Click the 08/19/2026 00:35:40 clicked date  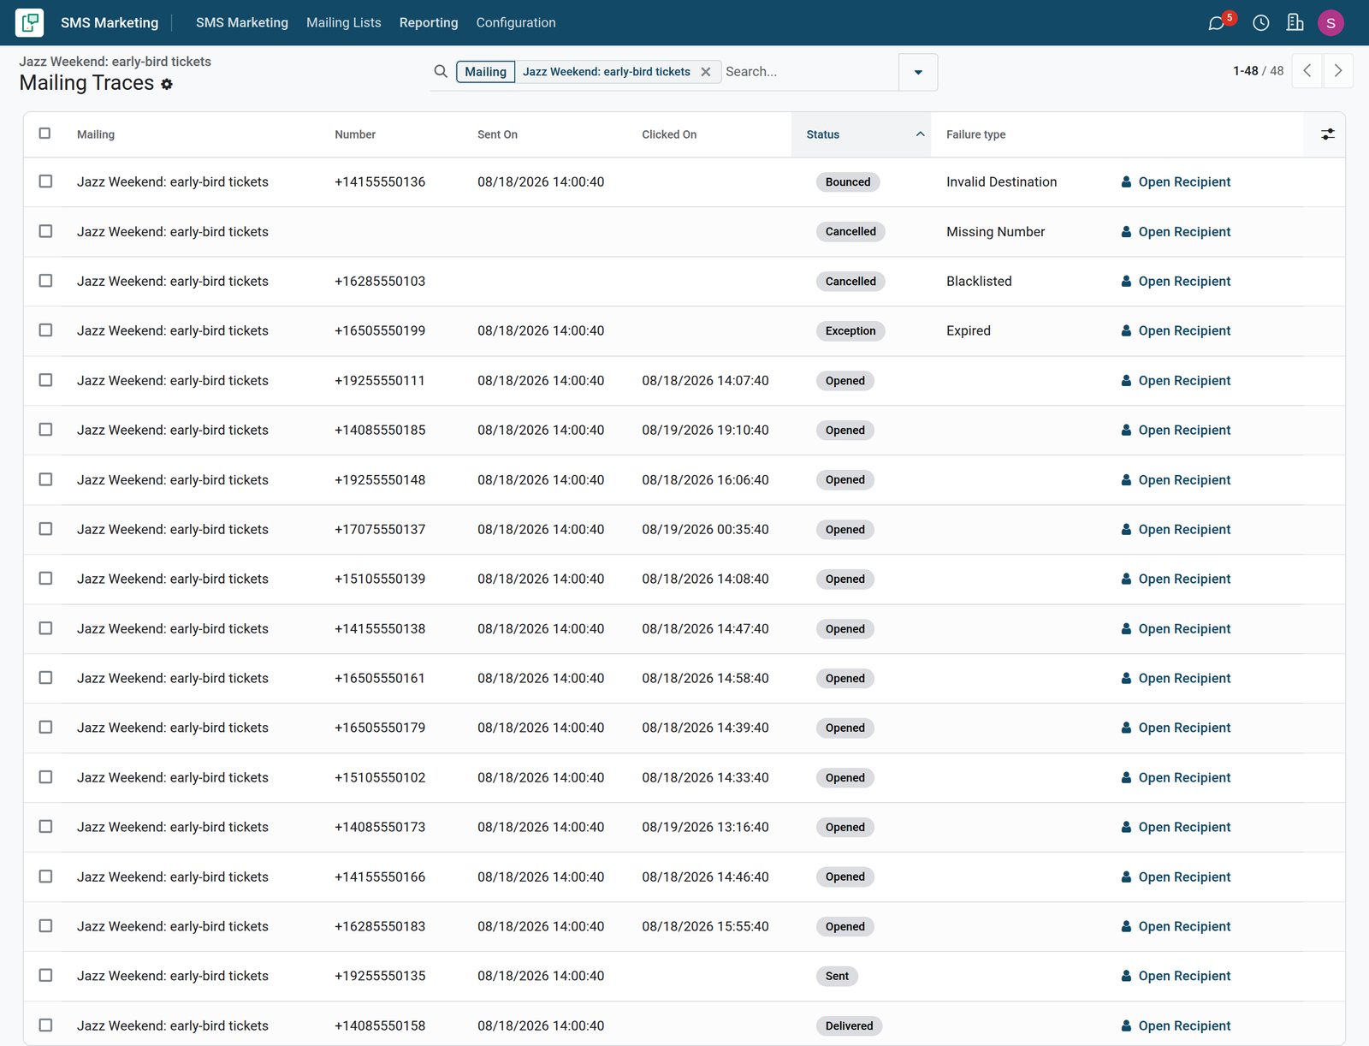705,529
